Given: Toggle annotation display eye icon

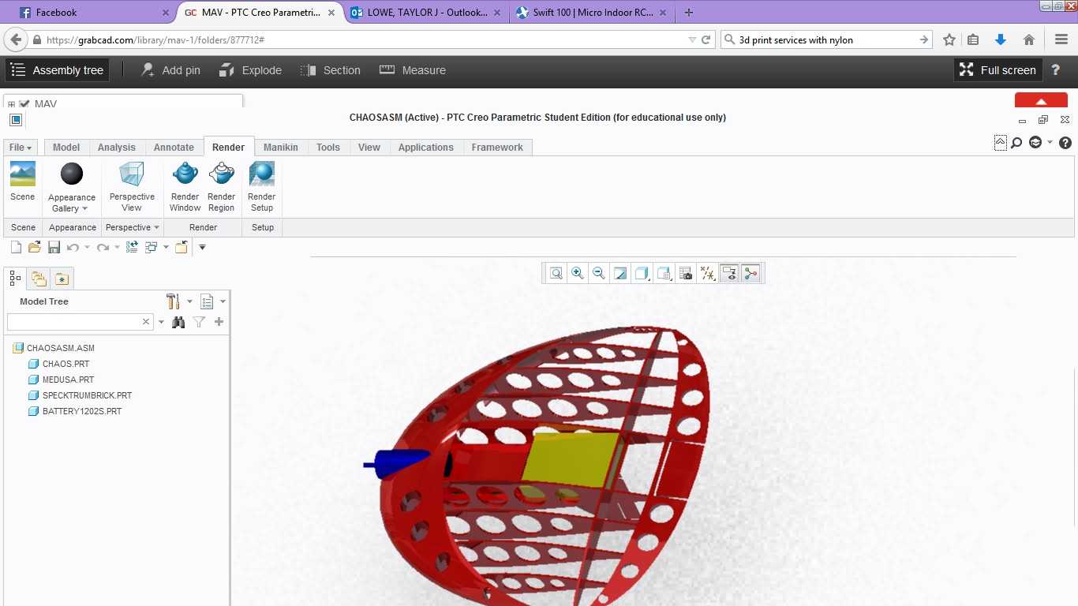Looking at the screenshot, I should point(729,273).
